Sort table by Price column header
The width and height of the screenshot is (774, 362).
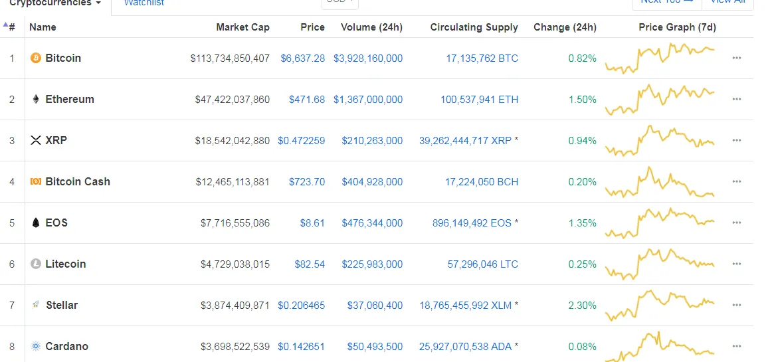click(312, 27)
